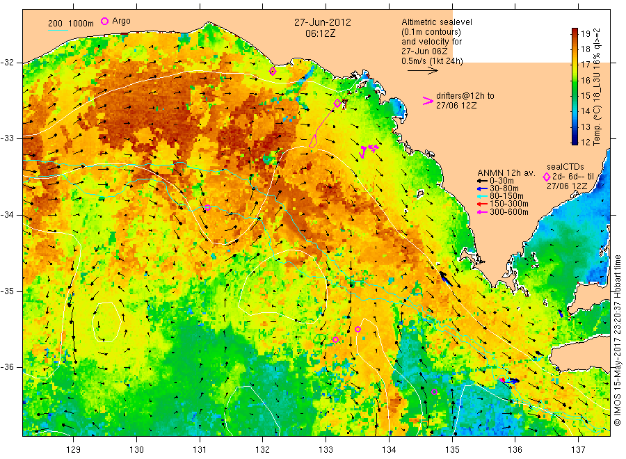Click the 'ANMN 12h av.' heading
Viewport: 626px width, 459px height.
(506, 173)
